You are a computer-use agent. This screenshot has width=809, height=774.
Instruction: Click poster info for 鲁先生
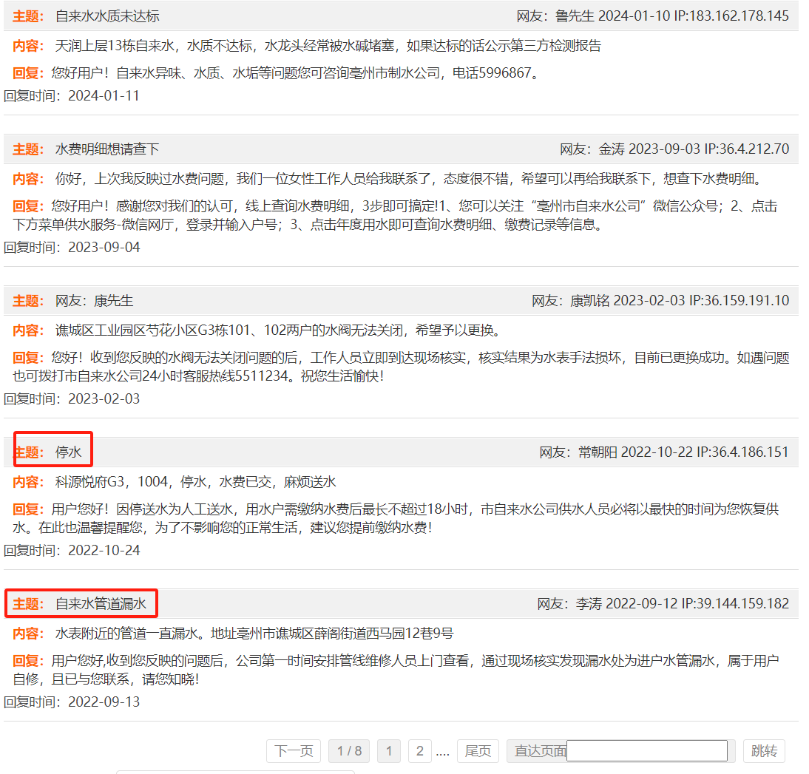point(652,16)
